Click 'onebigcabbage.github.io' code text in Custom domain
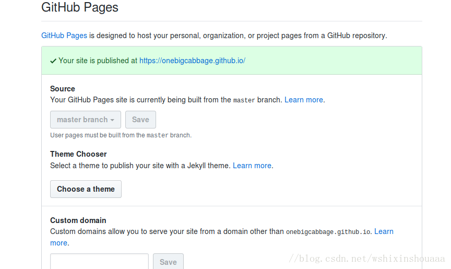 (x=328, y=232)
